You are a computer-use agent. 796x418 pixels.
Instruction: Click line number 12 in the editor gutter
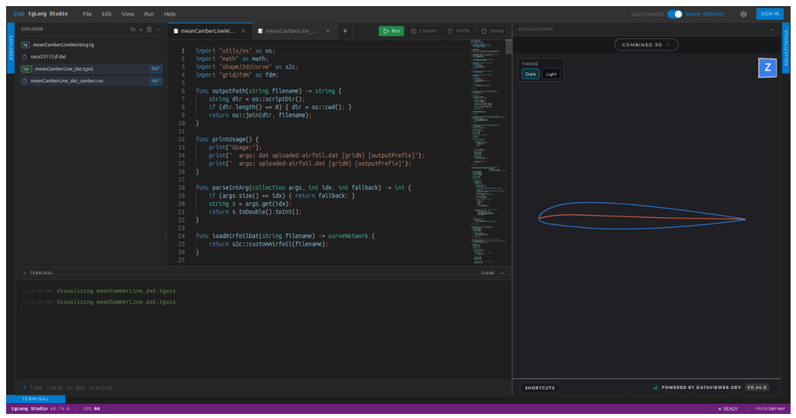pos(181,139)
